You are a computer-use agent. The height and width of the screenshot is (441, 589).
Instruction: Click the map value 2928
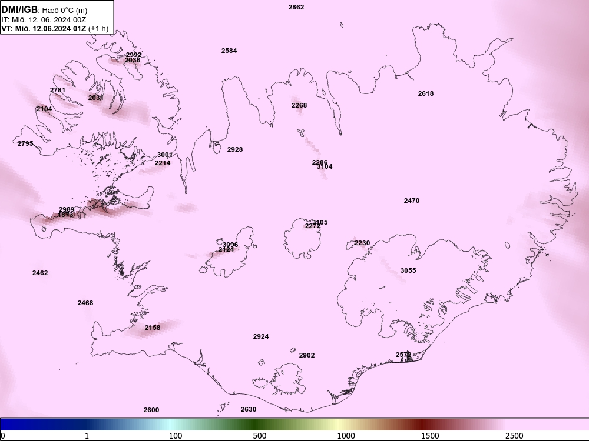pos(235,149)
